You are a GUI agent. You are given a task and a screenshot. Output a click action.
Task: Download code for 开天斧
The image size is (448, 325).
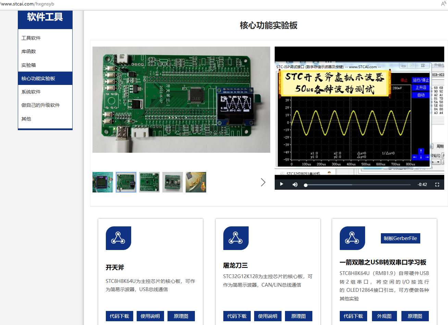pyautogui.click(x=120, y=316)
